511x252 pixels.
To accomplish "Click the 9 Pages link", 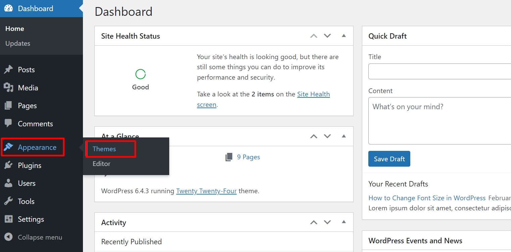I will point(248,157).
